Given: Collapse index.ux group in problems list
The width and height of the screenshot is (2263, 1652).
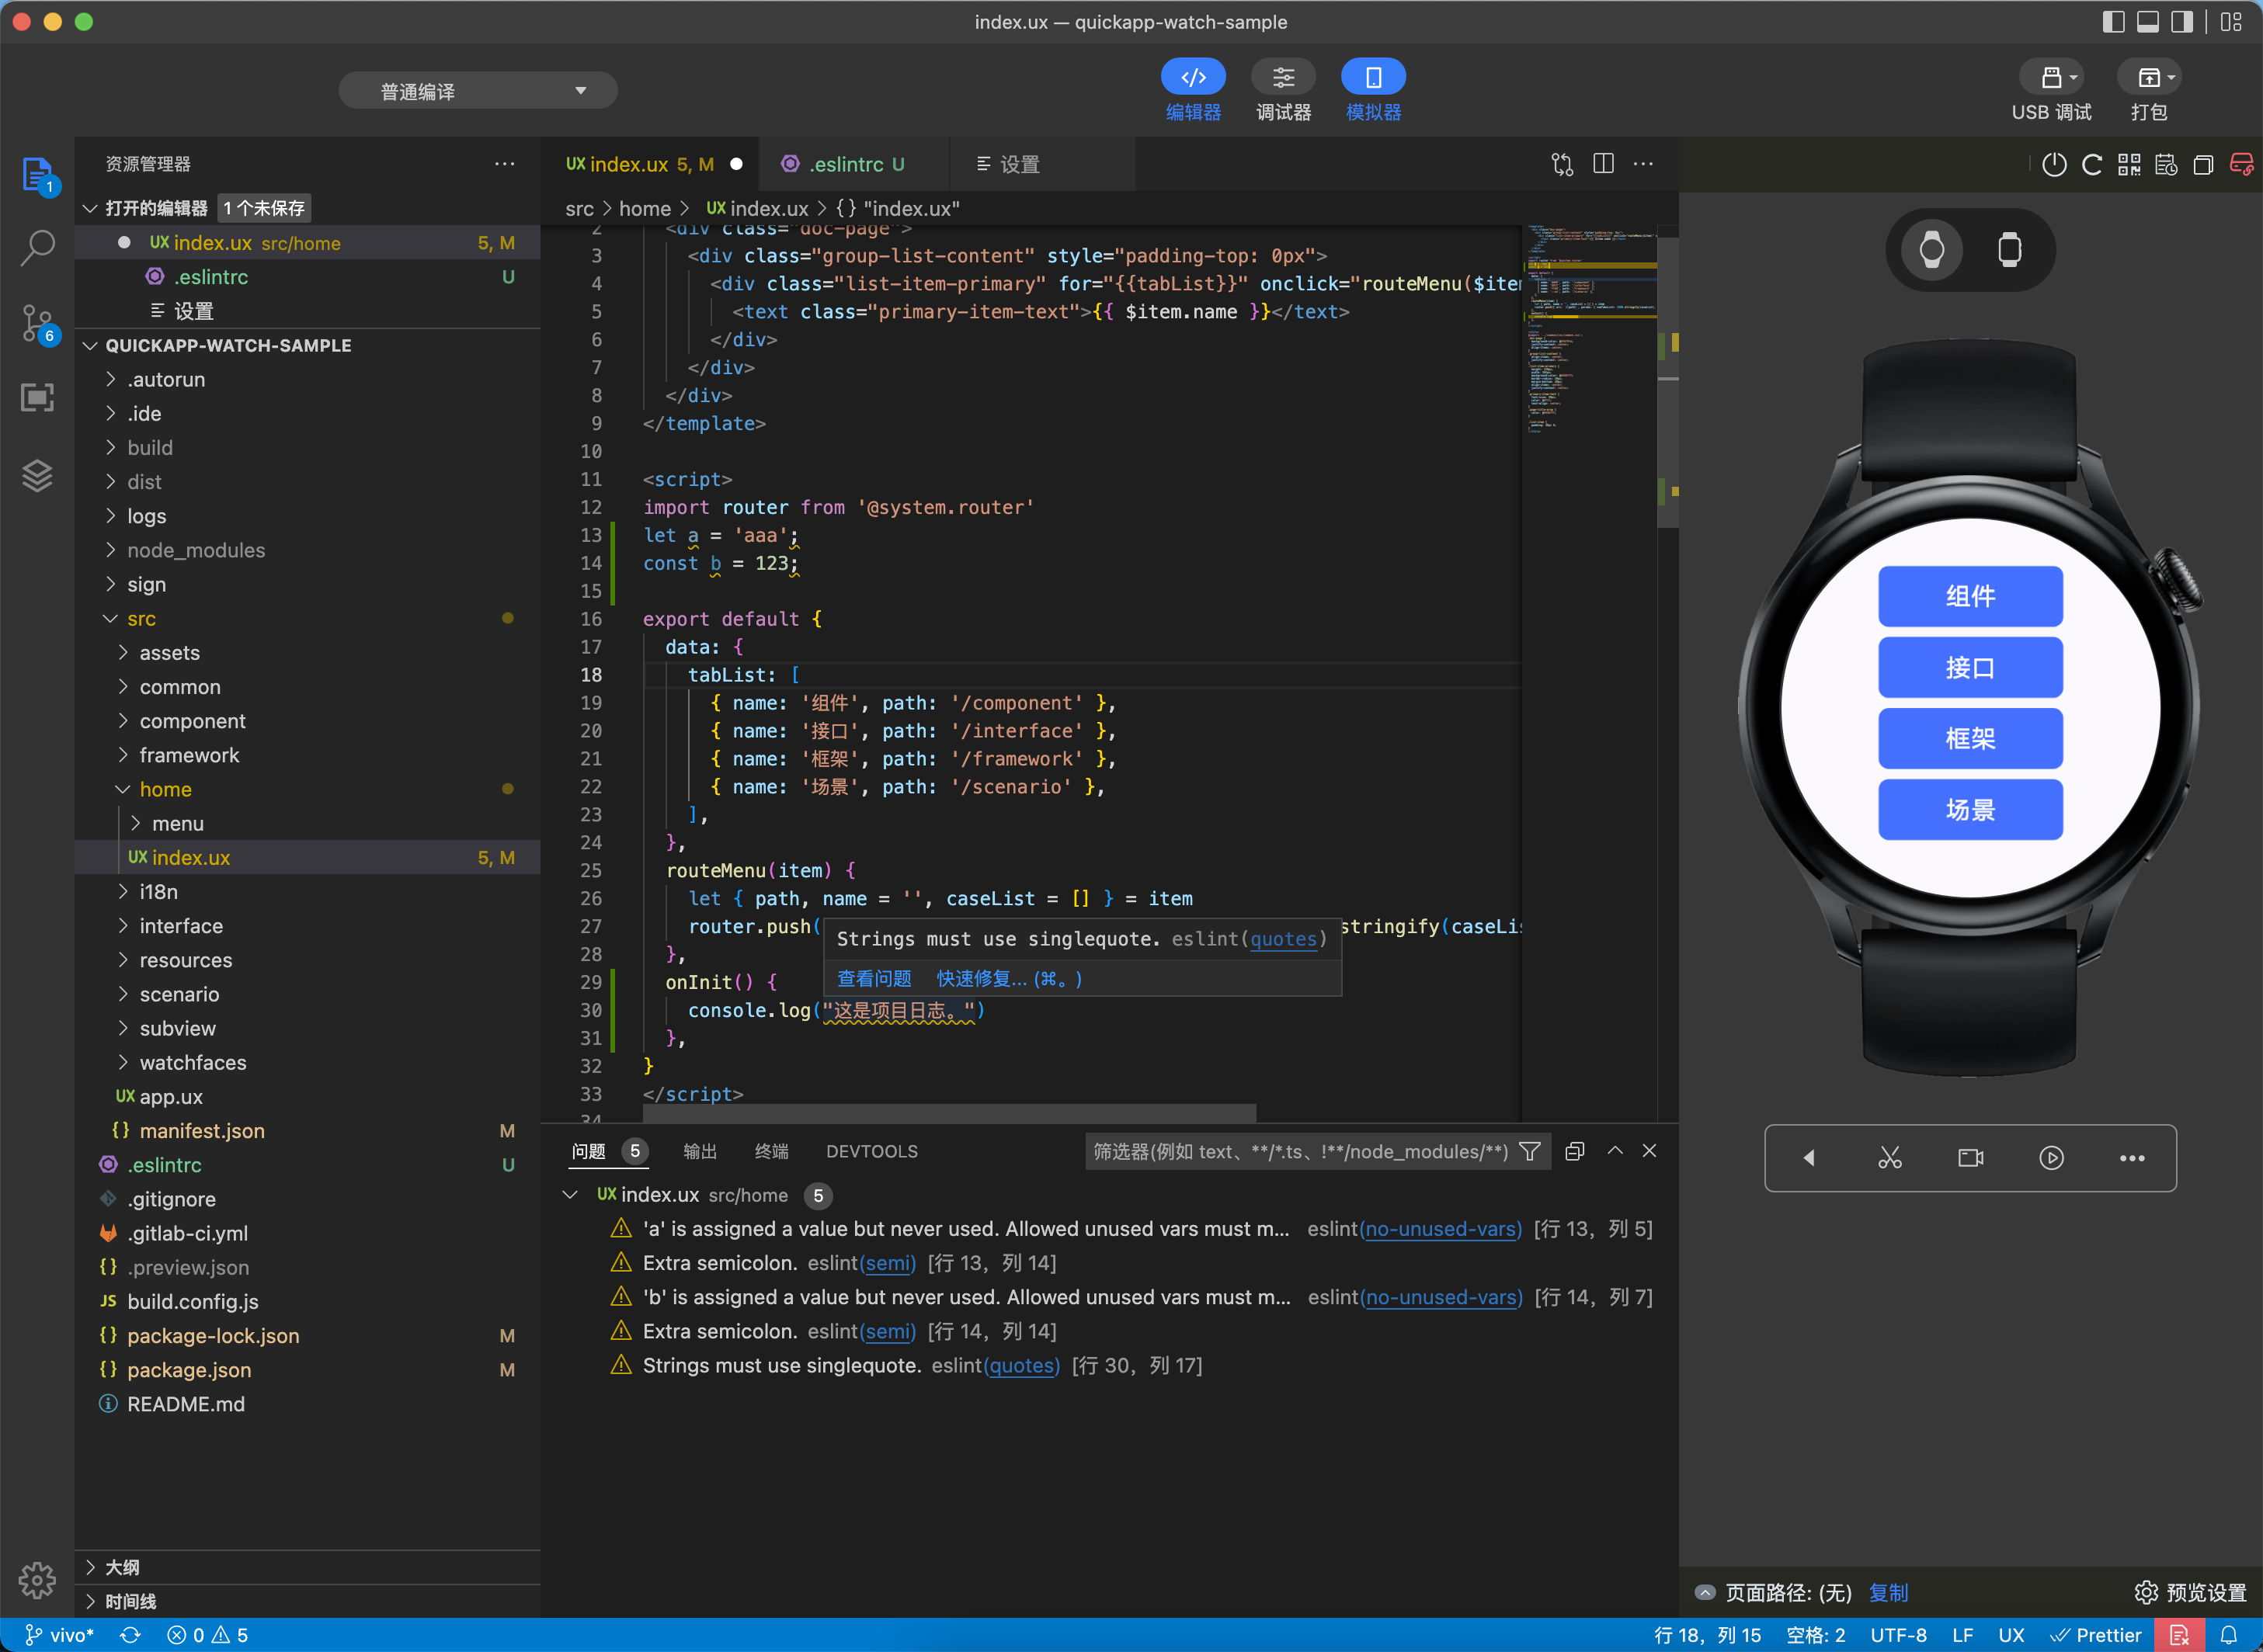Looking at the screenshot, I should point(570,1194).
